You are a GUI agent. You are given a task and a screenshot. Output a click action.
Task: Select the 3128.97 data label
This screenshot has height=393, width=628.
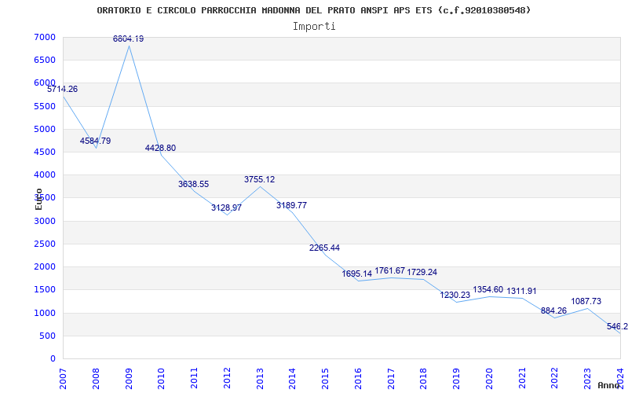point(226,208)
